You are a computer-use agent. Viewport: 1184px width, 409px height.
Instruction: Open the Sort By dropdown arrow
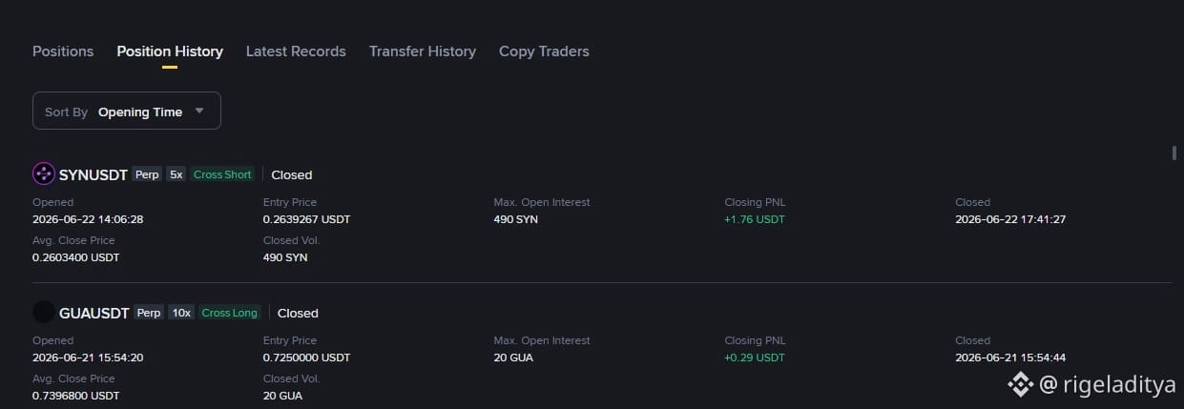(x=199, y=111)
